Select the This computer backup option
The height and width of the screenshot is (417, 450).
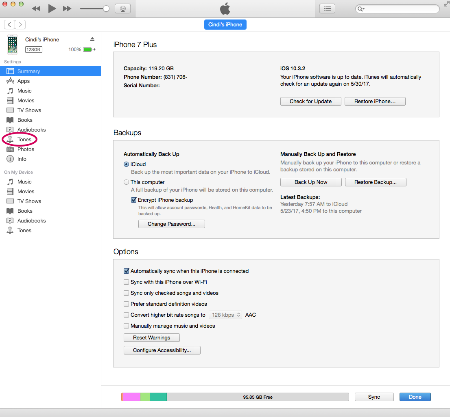[126, 182]
